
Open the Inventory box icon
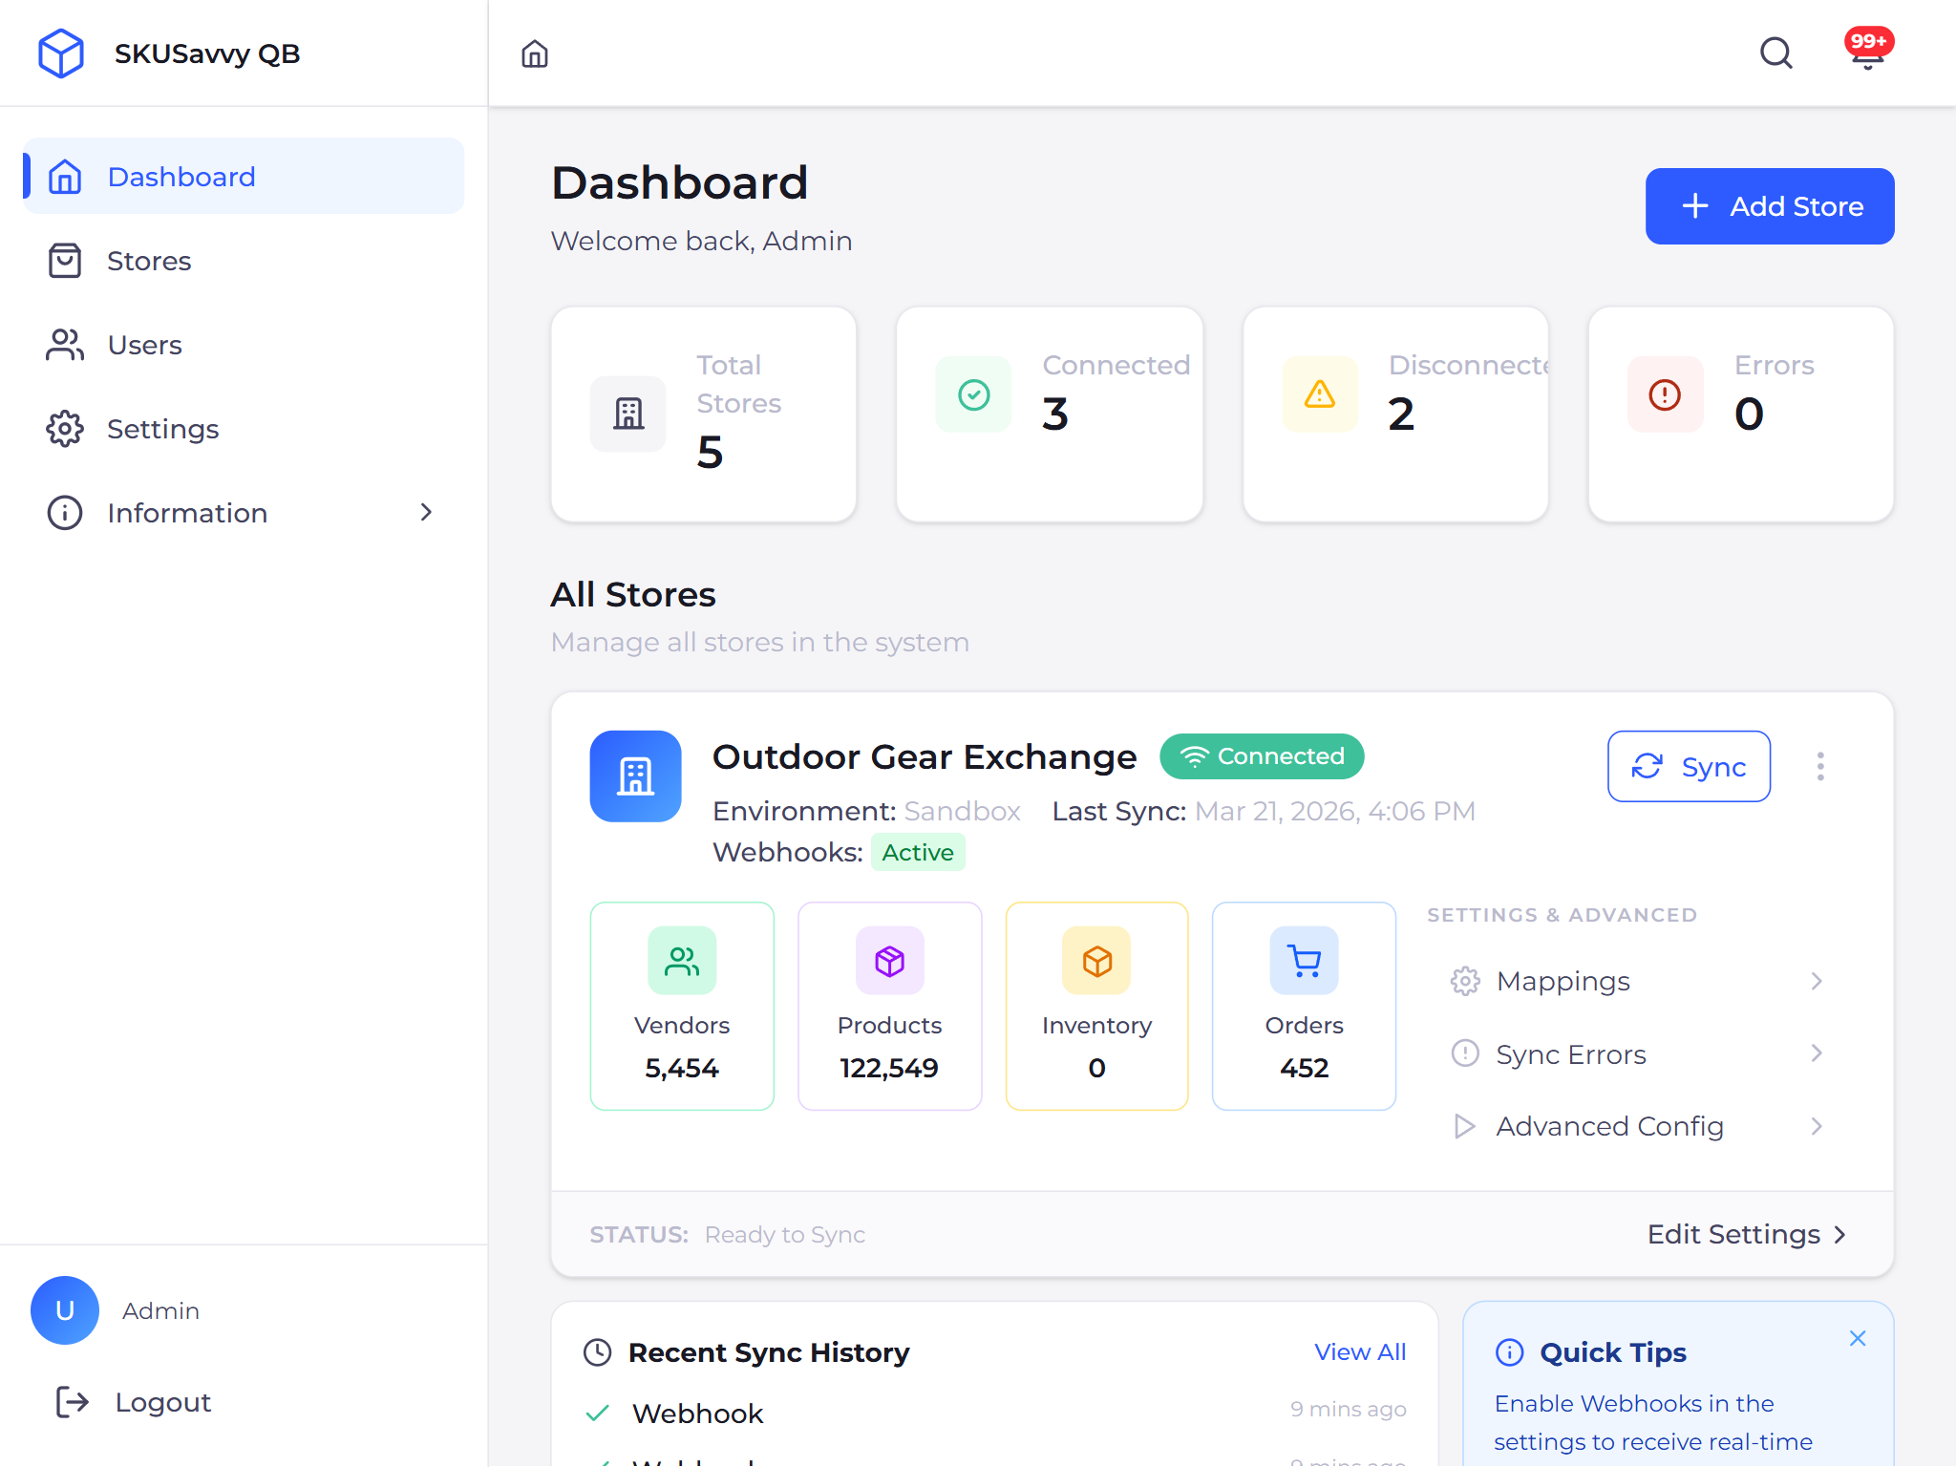1096,961
